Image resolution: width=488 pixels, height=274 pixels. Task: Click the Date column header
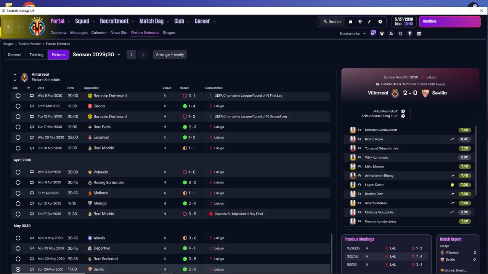[x=41, y=88]
